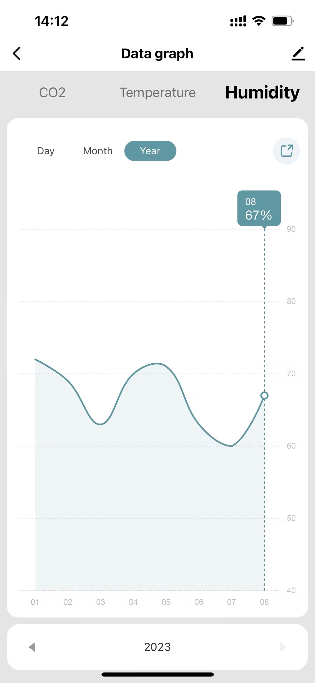
Task: Tap the 2023 year label
Action: (157, 647)
